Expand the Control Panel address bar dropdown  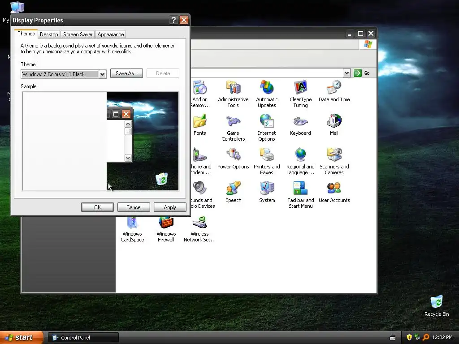[x=346, y=73]
